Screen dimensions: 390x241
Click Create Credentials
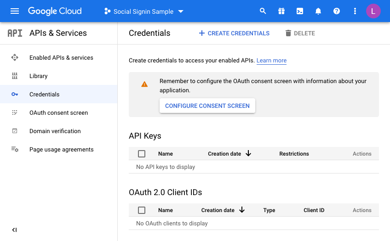(234, 33)
